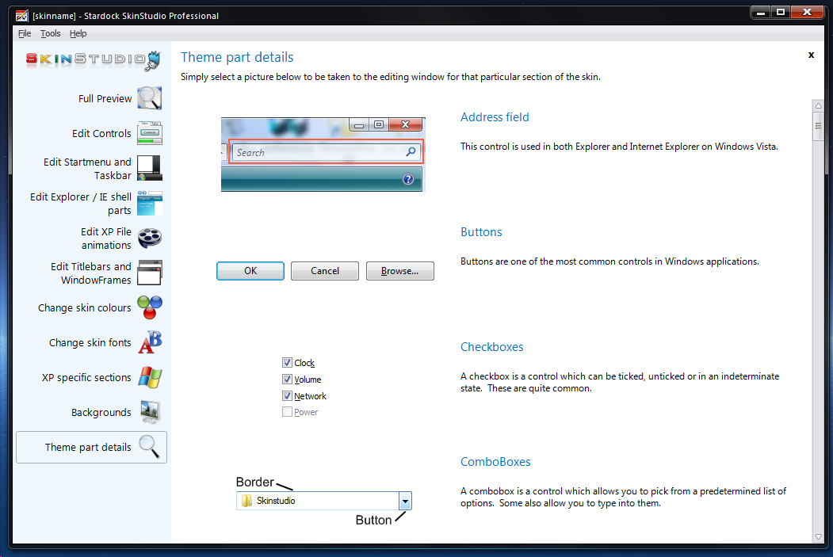Open the Tools menu
The image size is (833, 557).
tap(51, 33)
